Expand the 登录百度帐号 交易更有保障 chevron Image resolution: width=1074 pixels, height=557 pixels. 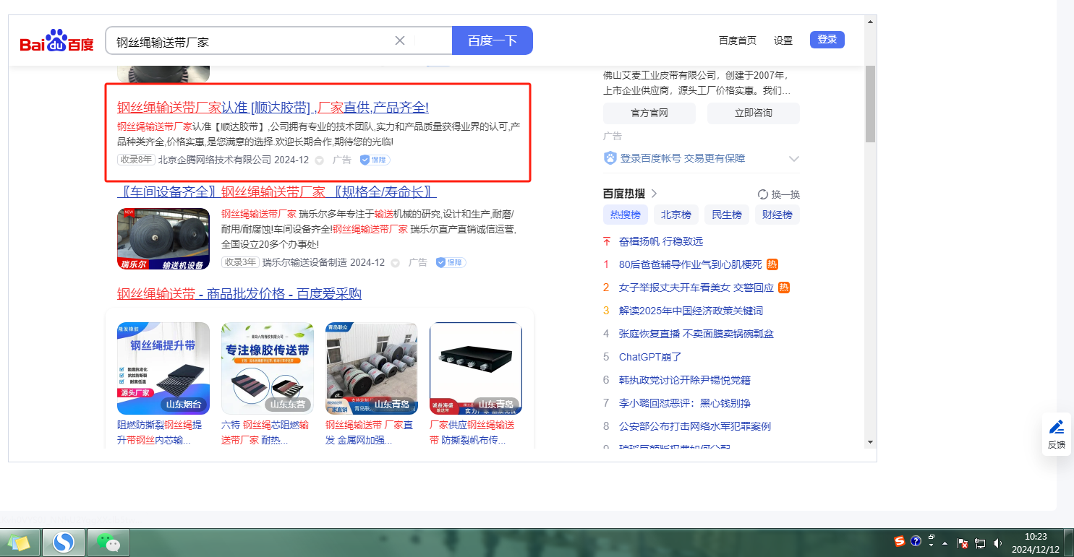793,159
